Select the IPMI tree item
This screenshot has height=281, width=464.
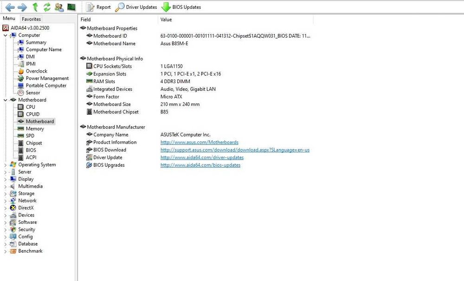[x=31, y=64]
